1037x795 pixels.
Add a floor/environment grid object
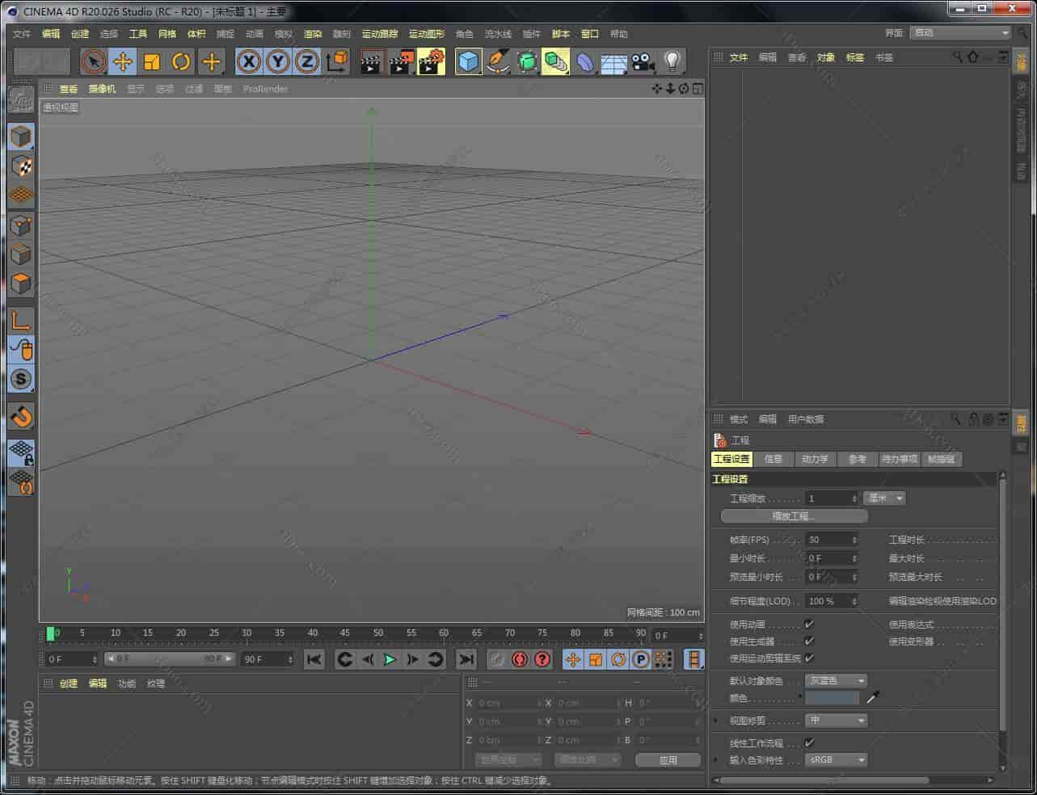click(x=614, y=61)
